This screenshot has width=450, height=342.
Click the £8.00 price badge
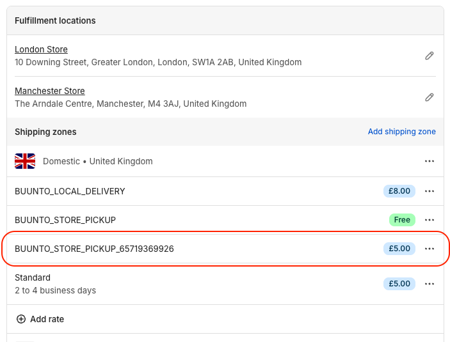click(x=399, y=191)
